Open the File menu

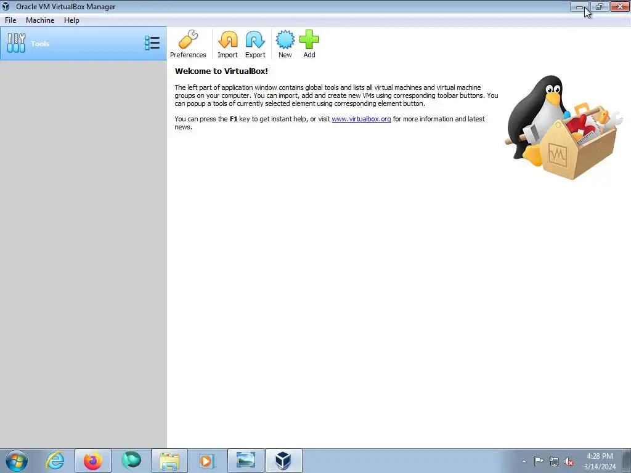(10, 20)
